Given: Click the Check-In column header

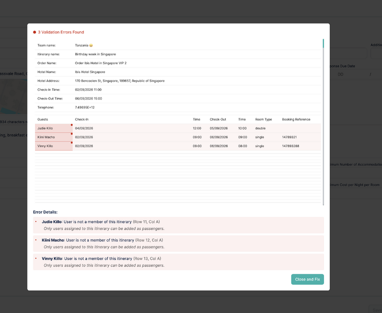Looking at the screenshot, I should point(82,119).
